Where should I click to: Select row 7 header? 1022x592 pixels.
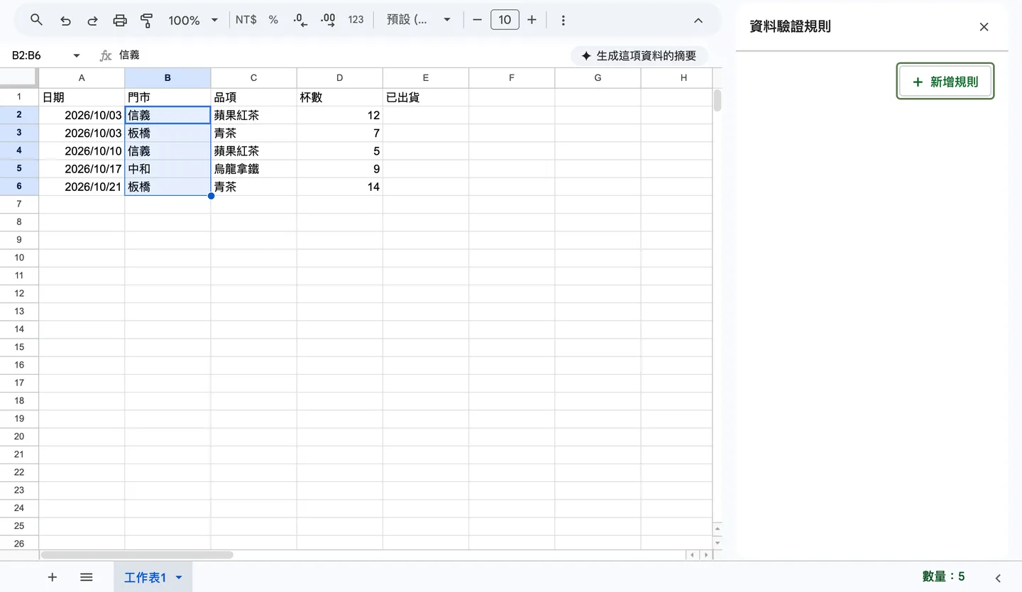click(x=19, y=204)
